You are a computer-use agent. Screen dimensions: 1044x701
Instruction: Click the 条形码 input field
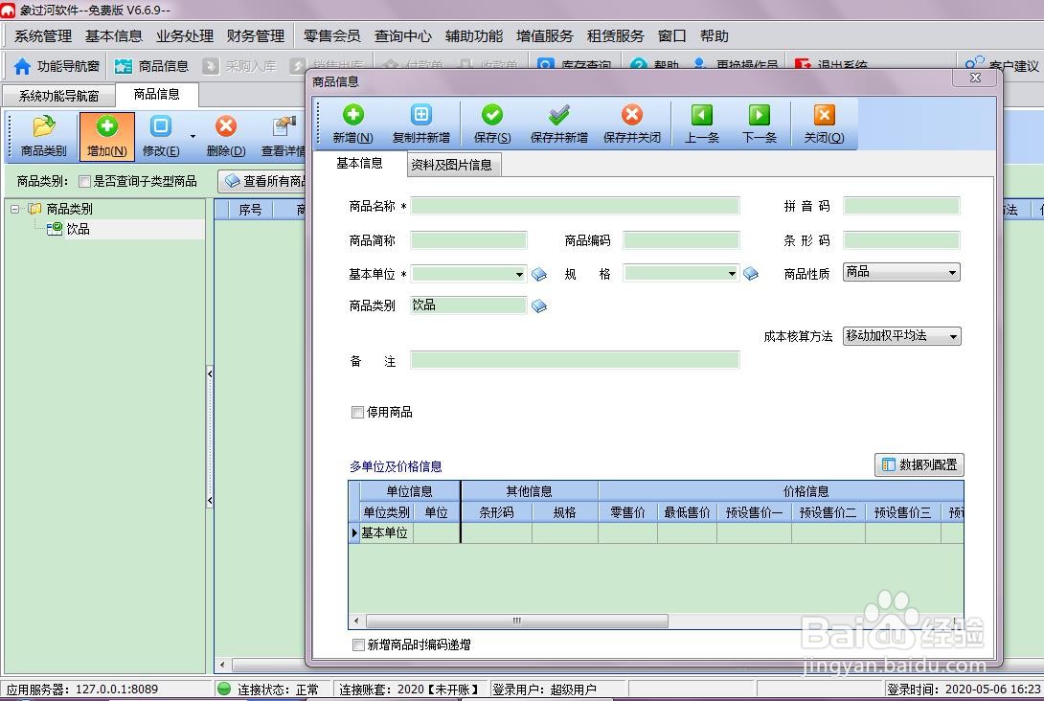(x=901, y=239)
